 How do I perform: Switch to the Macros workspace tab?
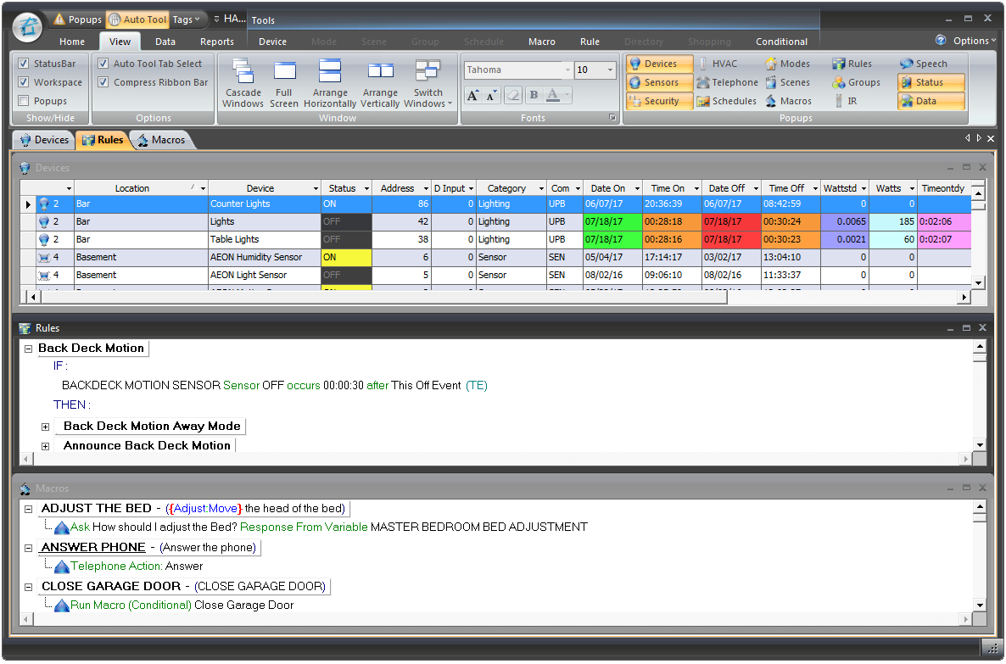[x=162, y=140]
